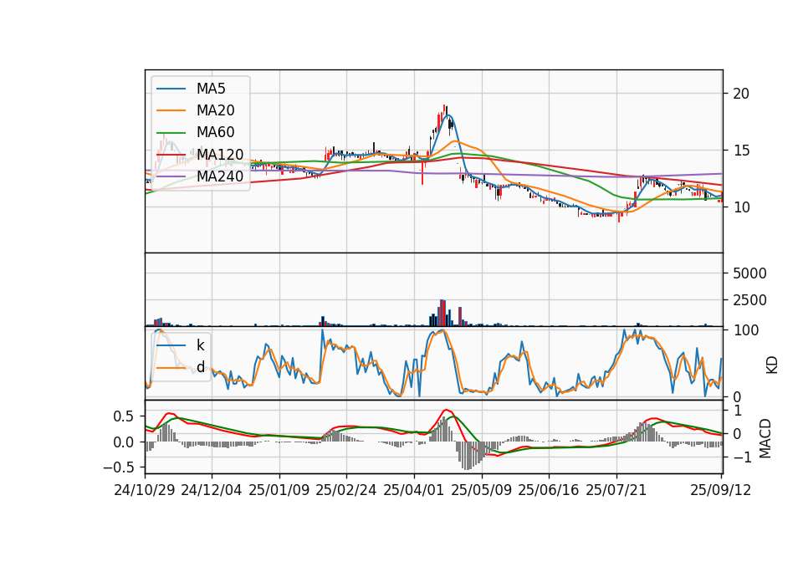Click the date label 25/07/21
Image resolution: width=803 pixels, height=577 pixels.
[616, 490]
